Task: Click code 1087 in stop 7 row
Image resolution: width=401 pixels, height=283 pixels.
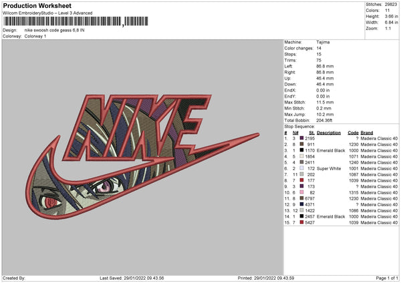Action: [x=354, y=174]
